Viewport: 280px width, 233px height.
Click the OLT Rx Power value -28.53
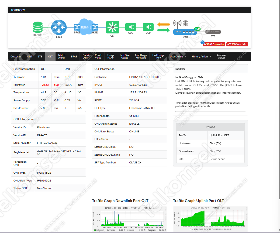pyautogui.click(x=45, y=85)
